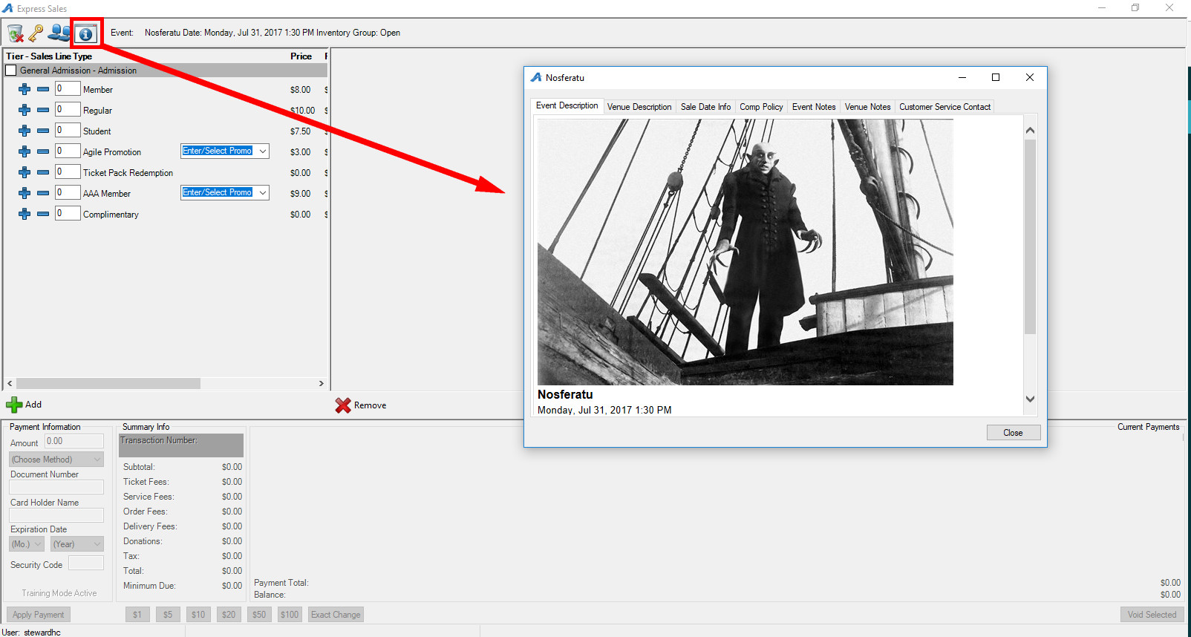
Task: Subtract one Student ticket with minus
Action: [43, 131]
